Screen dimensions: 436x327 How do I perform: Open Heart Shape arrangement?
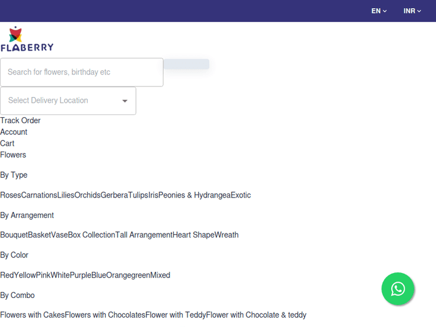click(x=193, y=235)
